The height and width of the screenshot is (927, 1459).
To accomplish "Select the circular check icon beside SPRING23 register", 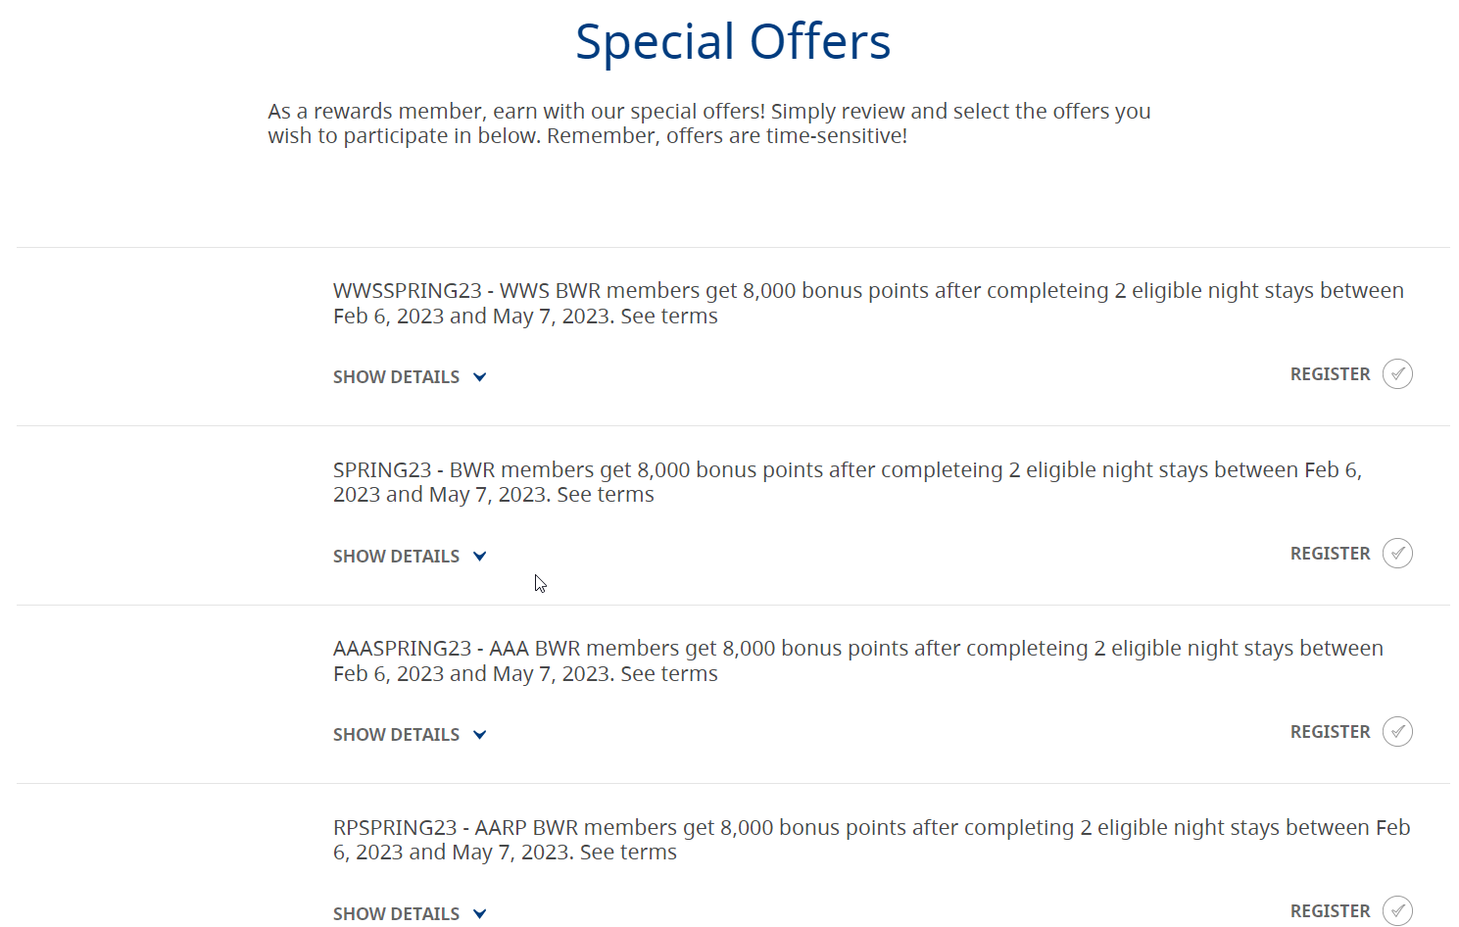I will (x=1398, y=553).
